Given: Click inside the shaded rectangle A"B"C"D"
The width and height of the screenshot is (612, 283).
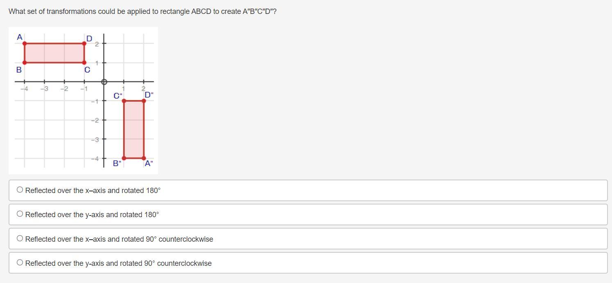Looking at the screenshot, I should (x=134, y=129).
